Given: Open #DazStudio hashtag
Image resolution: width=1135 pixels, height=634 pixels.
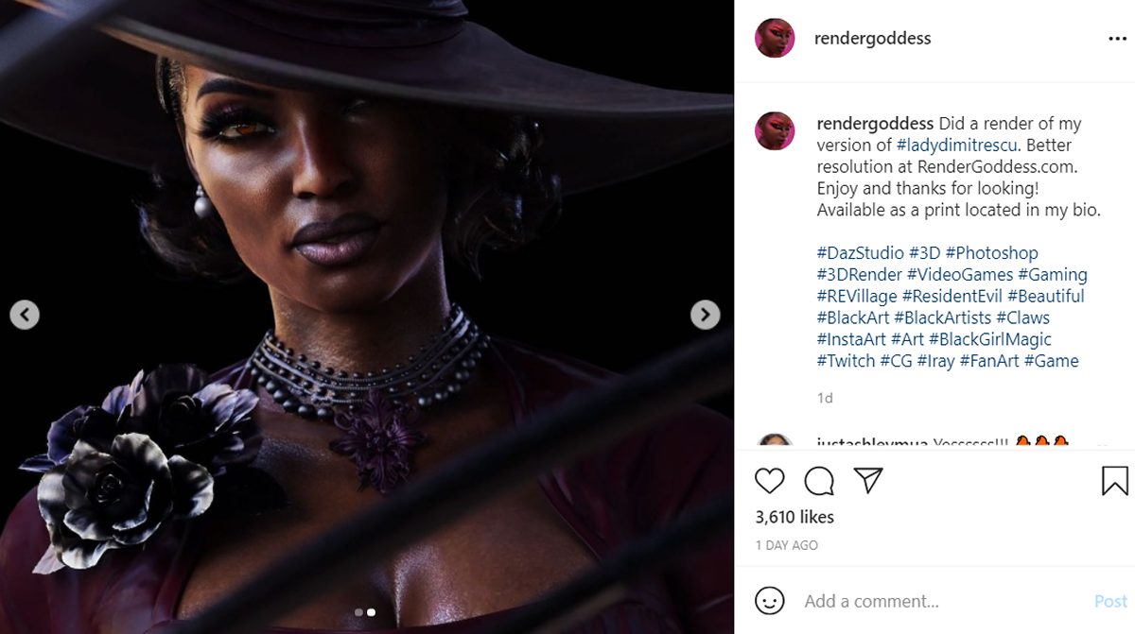Looking at the screenshot, I should [x=860, y=253].
